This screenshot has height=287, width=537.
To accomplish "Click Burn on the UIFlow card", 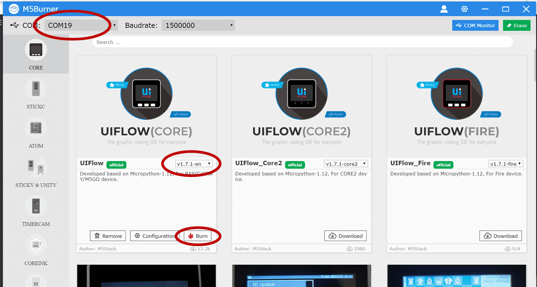I will point(198,236).
